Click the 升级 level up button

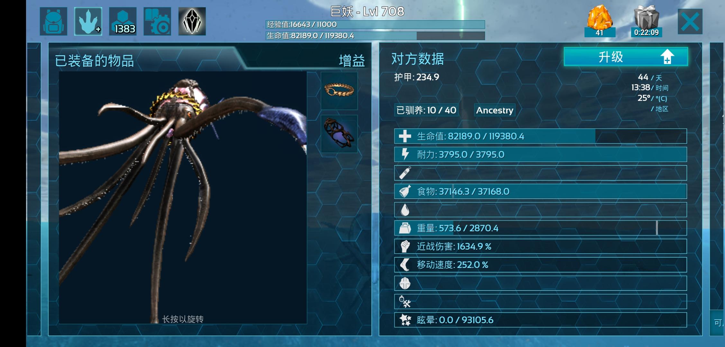tap(626, 57)
